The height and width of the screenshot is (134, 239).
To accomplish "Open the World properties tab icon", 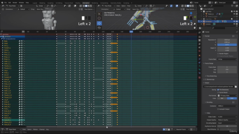I will [199, 51].
